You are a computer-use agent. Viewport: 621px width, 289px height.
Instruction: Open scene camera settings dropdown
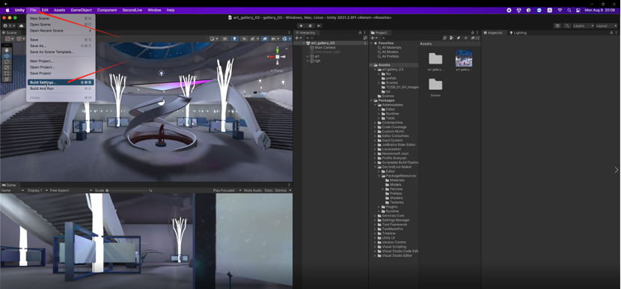tap(275, 39)
